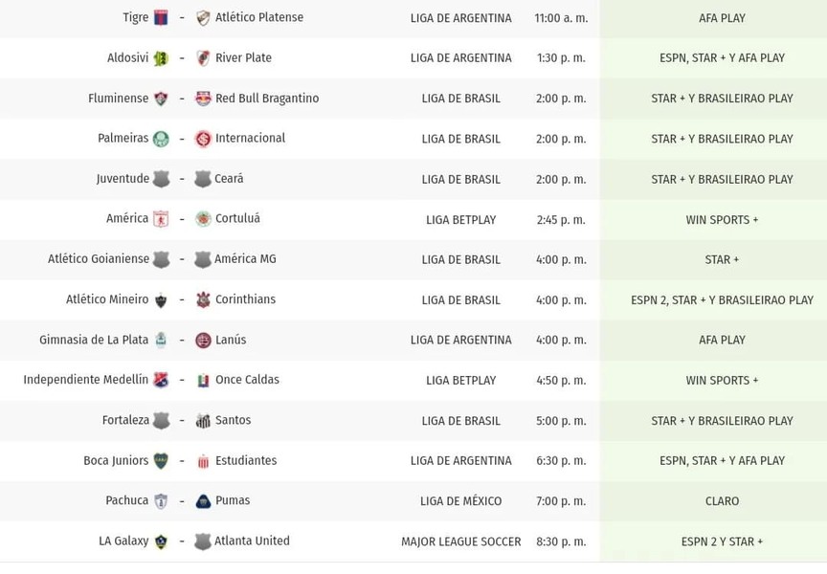Open the Atlético Platense team link

[259, 17]
